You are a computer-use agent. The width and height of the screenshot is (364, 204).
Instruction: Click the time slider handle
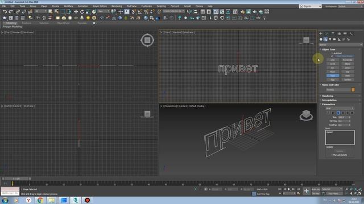16,178
